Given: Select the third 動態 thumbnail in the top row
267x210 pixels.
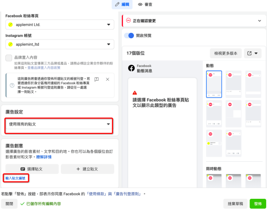Looking at the screenshot, I should point(253,84).
